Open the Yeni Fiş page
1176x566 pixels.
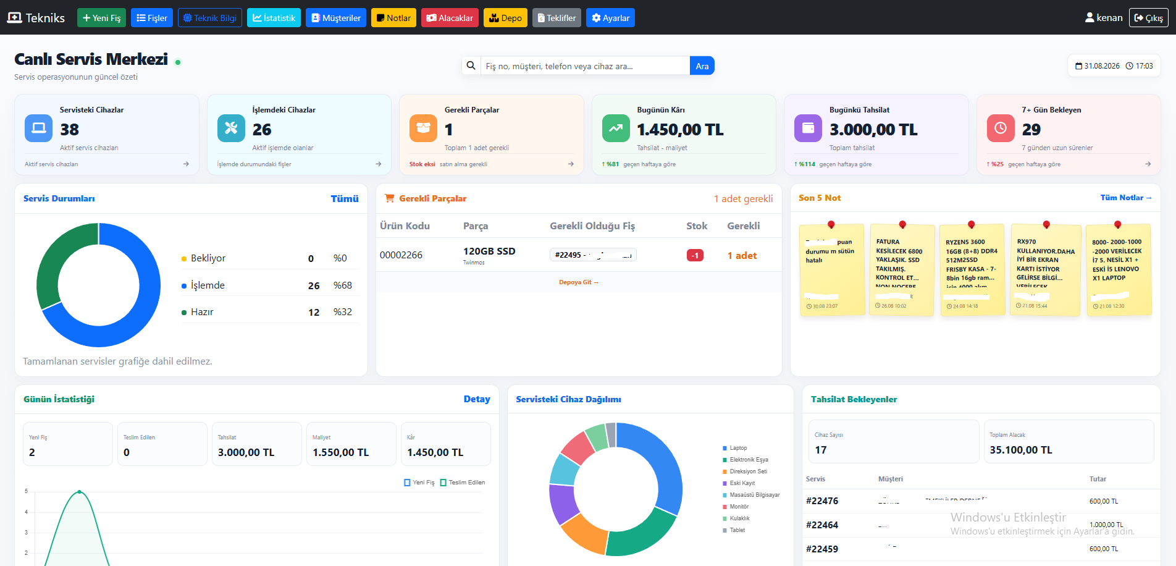click(x=101, y=18)
